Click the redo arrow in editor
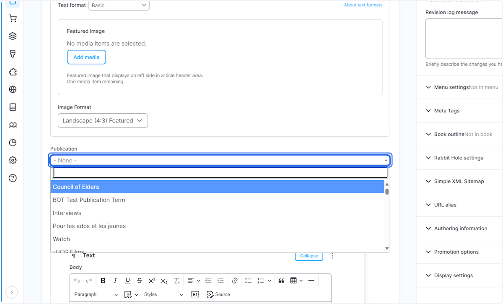The width and height of the screenshot is (503, 304). pyautogui.click(x=89, y=281)
